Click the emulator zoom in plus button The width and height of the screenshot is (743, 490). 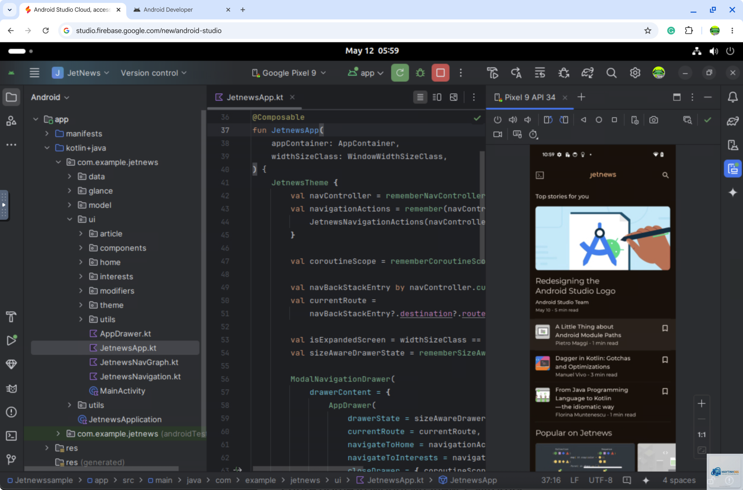pyautogui.click(x=701, y=403)
